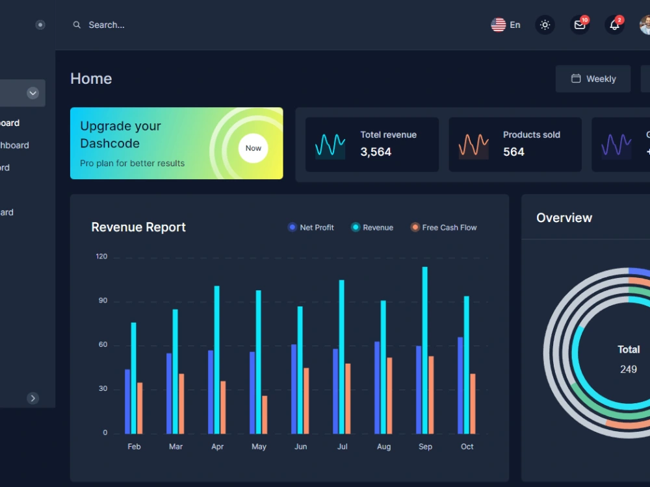Click the calendar icon in Weekly button

click(x=576, y=79)
